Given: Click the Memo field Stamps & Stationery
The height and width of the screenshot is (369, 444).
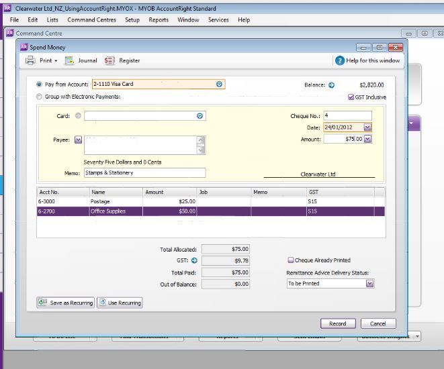Looking at the screenshot, I should click(144, 173).
